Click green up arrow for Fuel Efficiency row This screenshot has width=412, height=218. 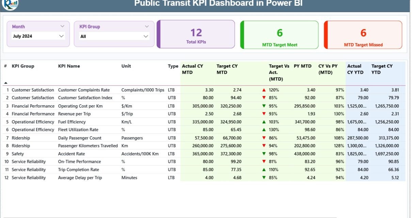click(264, 122)
